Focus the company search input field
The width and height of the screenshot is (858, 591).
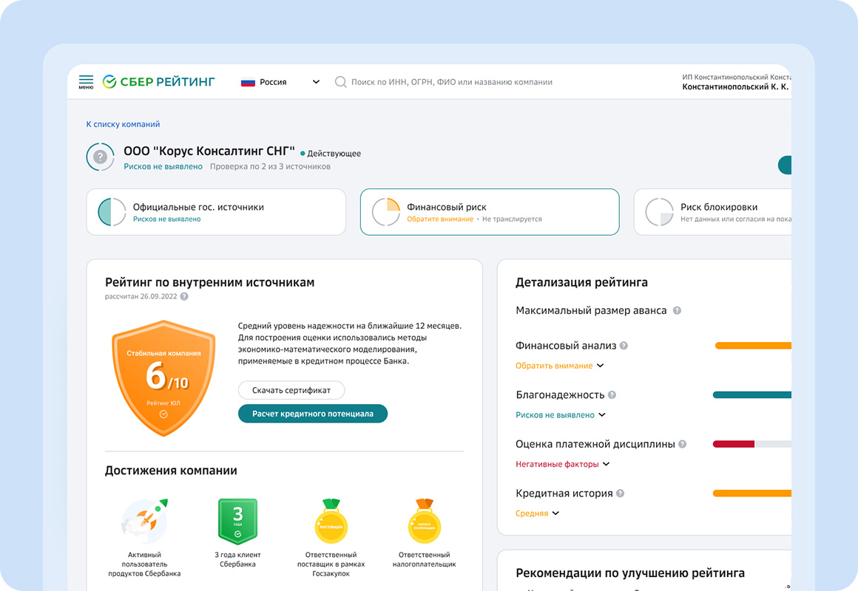[x=451, y=82]
